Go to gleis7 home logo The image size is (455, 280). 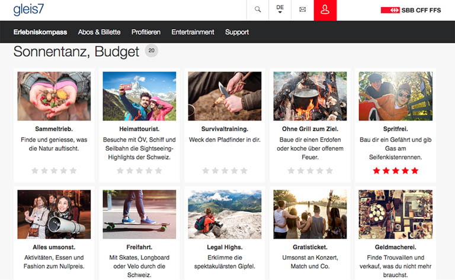point(28,9)
